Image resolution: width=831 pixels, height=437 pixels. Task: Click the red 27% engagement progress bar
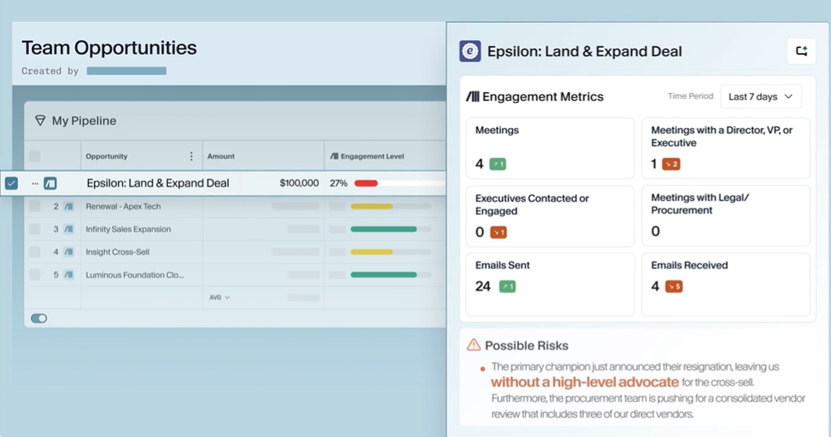click(366, 183)
